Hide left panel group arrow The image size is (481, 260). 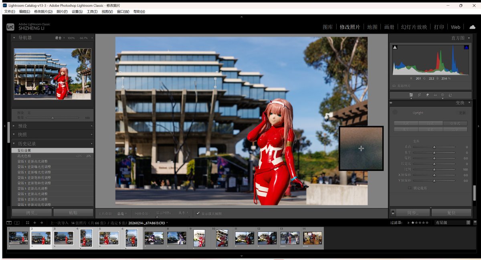[4, 126]
